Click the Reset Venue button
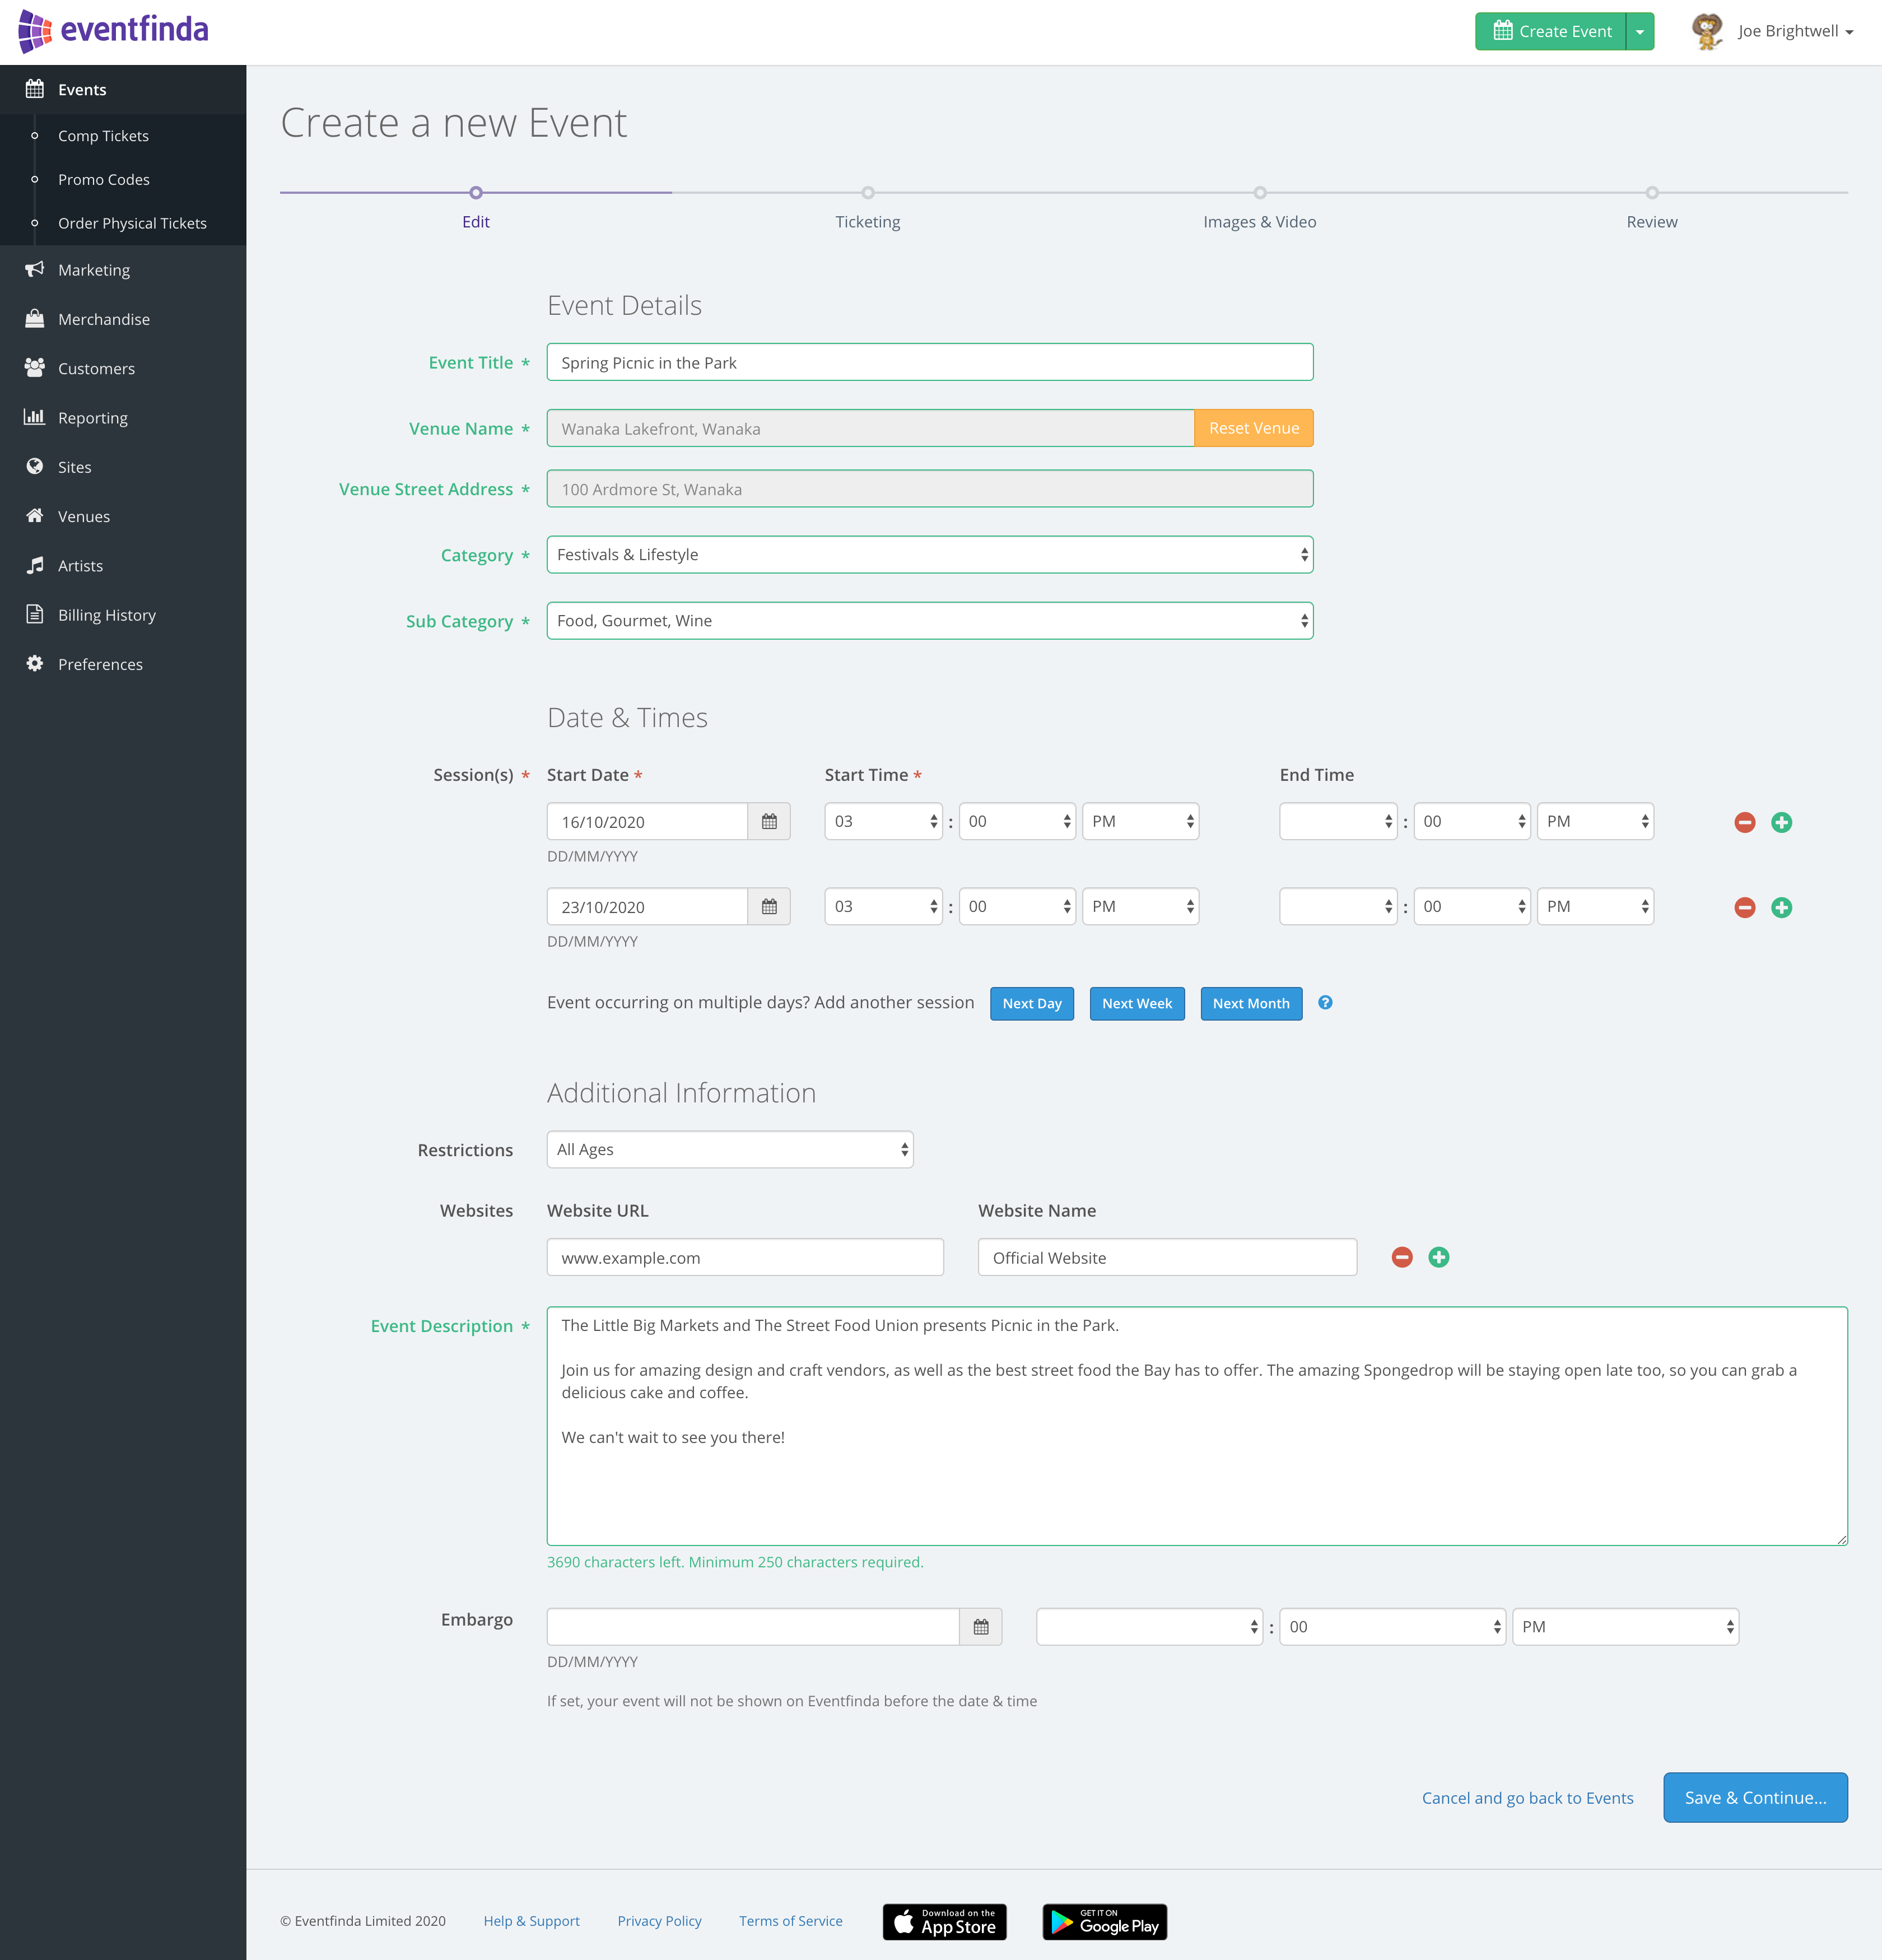Screen dimensions: 1882x1960 1254,428
